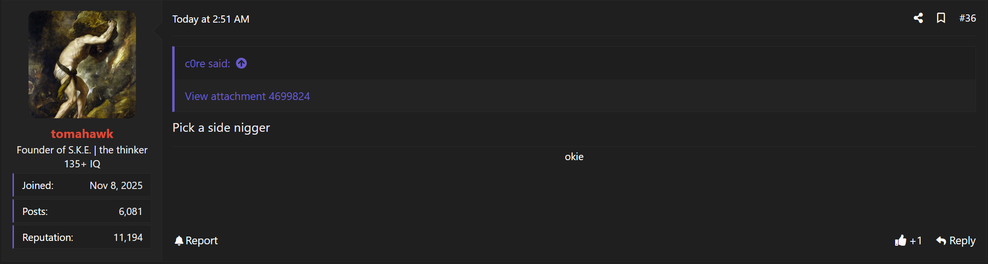This screenshot has width=988, height=264.
Task: Like the post with the thumbs-up icon
Action: pos(900,240)
